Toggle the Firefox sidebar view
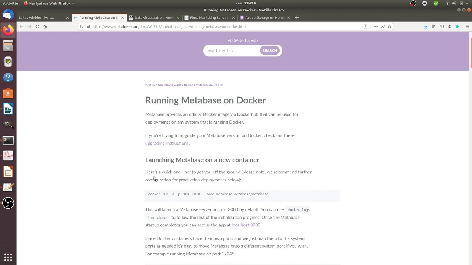 [x=441, y=26]
